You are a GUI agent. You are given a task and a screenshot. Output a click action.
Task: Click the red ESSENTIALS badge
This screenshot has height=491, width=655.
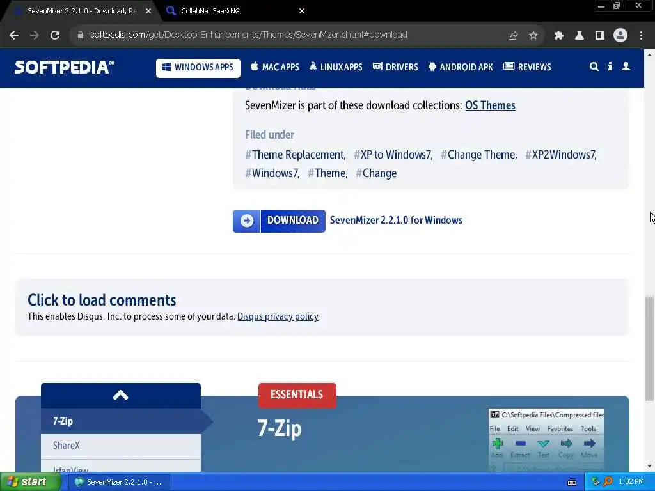pyautogui.click(x=297, y=395)
